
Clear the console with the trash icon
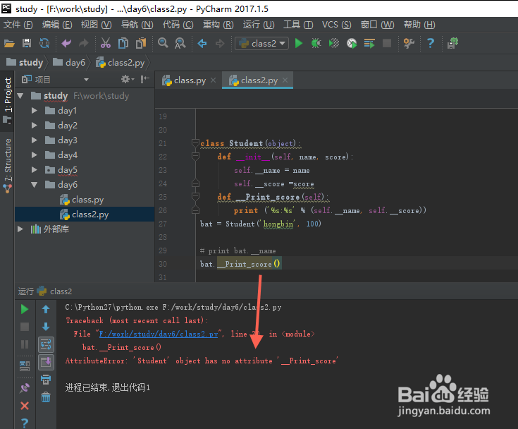click(x=46, y=397)
